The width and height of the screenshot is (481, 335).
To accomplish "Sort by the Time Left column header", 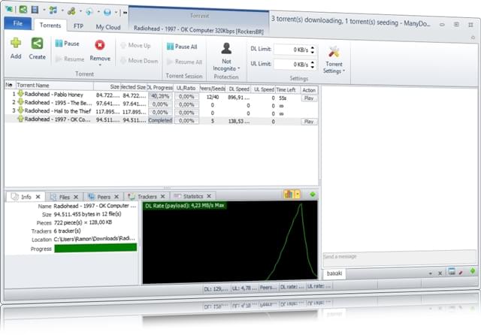I will pos(286,89).
